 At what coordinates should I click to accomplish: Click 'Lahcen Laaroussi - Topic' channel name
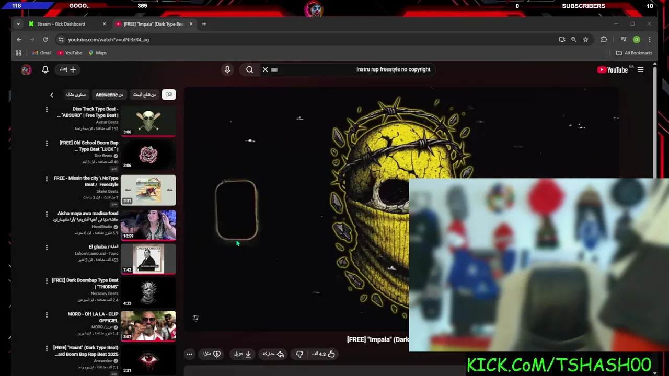point(96,253)
